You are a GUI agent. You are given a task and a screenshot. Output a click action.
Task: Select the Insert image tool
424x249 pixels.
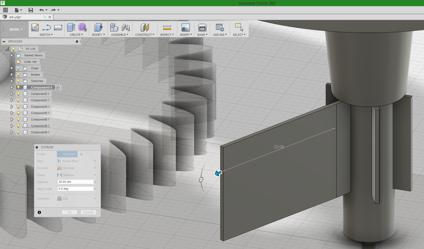coord(186,28)
